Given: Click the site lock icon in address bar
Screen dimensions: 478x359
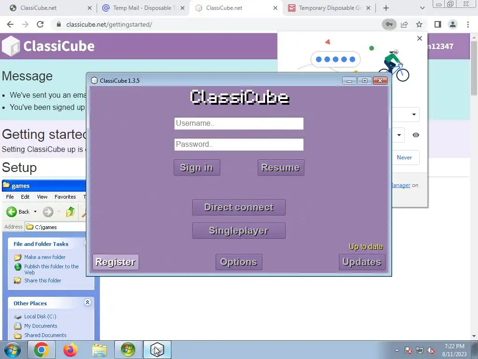Looking at the screenshot, I should coord(59,24).
